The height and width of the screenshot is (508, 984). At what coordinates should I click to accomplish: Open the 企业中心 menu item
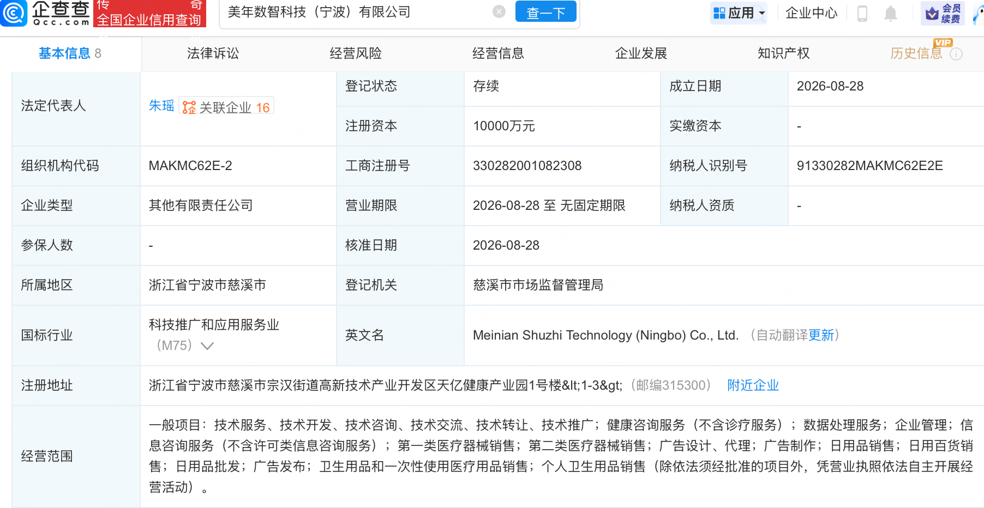point(811,13)
